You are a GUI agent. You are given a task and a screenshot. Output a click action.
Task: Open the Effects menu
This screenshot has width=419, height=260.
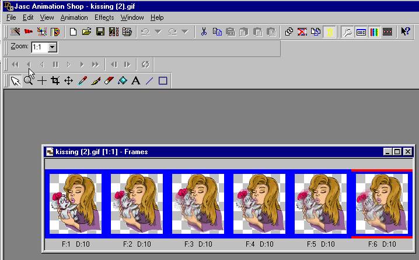coord(104,17)
